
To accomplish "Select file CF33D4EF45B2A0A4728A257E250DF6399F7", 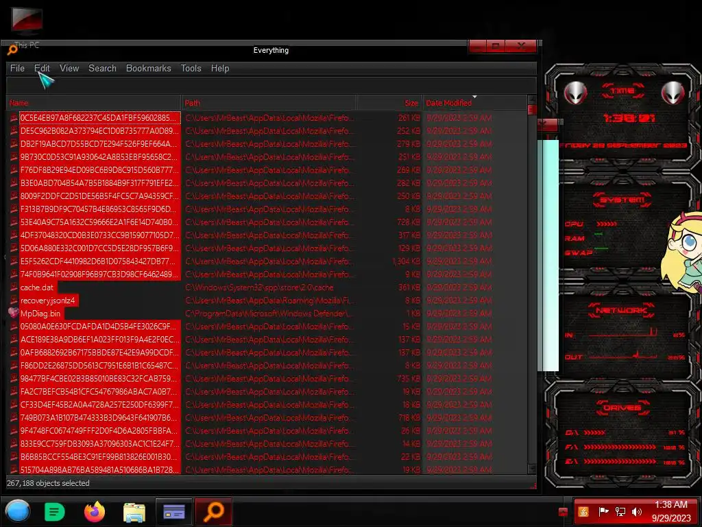I will click(x=99, y=404).
